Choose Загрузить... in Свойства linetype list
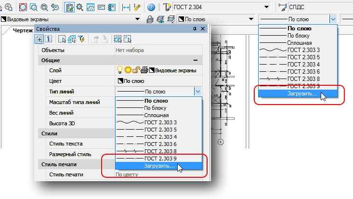Image resolution: width=353 pixels, height=199 pixels. [x=158, y=166]
